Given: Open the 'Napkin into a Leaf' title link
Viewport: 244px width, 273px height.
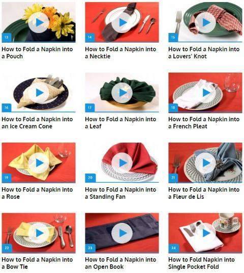Looking at the screenshot, I should click(x=120, y=123).
